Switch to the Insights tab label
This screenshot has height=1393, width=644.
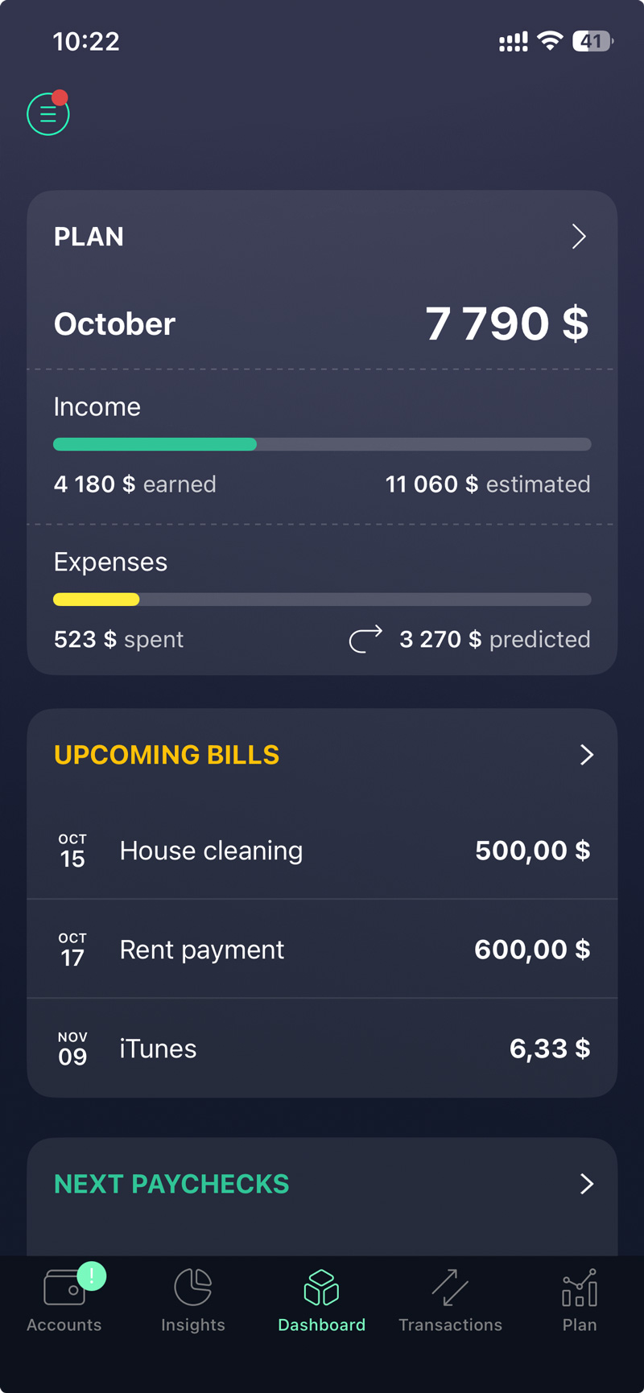pyautogui.click(x=193, y=1325)
